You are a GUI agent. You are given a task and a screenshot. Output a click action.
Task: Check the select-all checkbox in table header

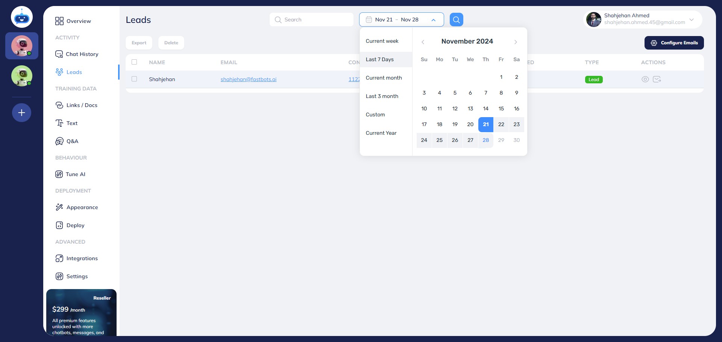134,62
